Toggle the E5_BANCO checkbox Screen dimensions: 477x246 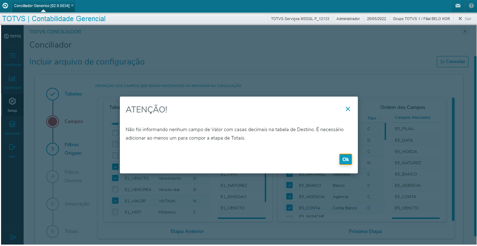coord(289,185)
